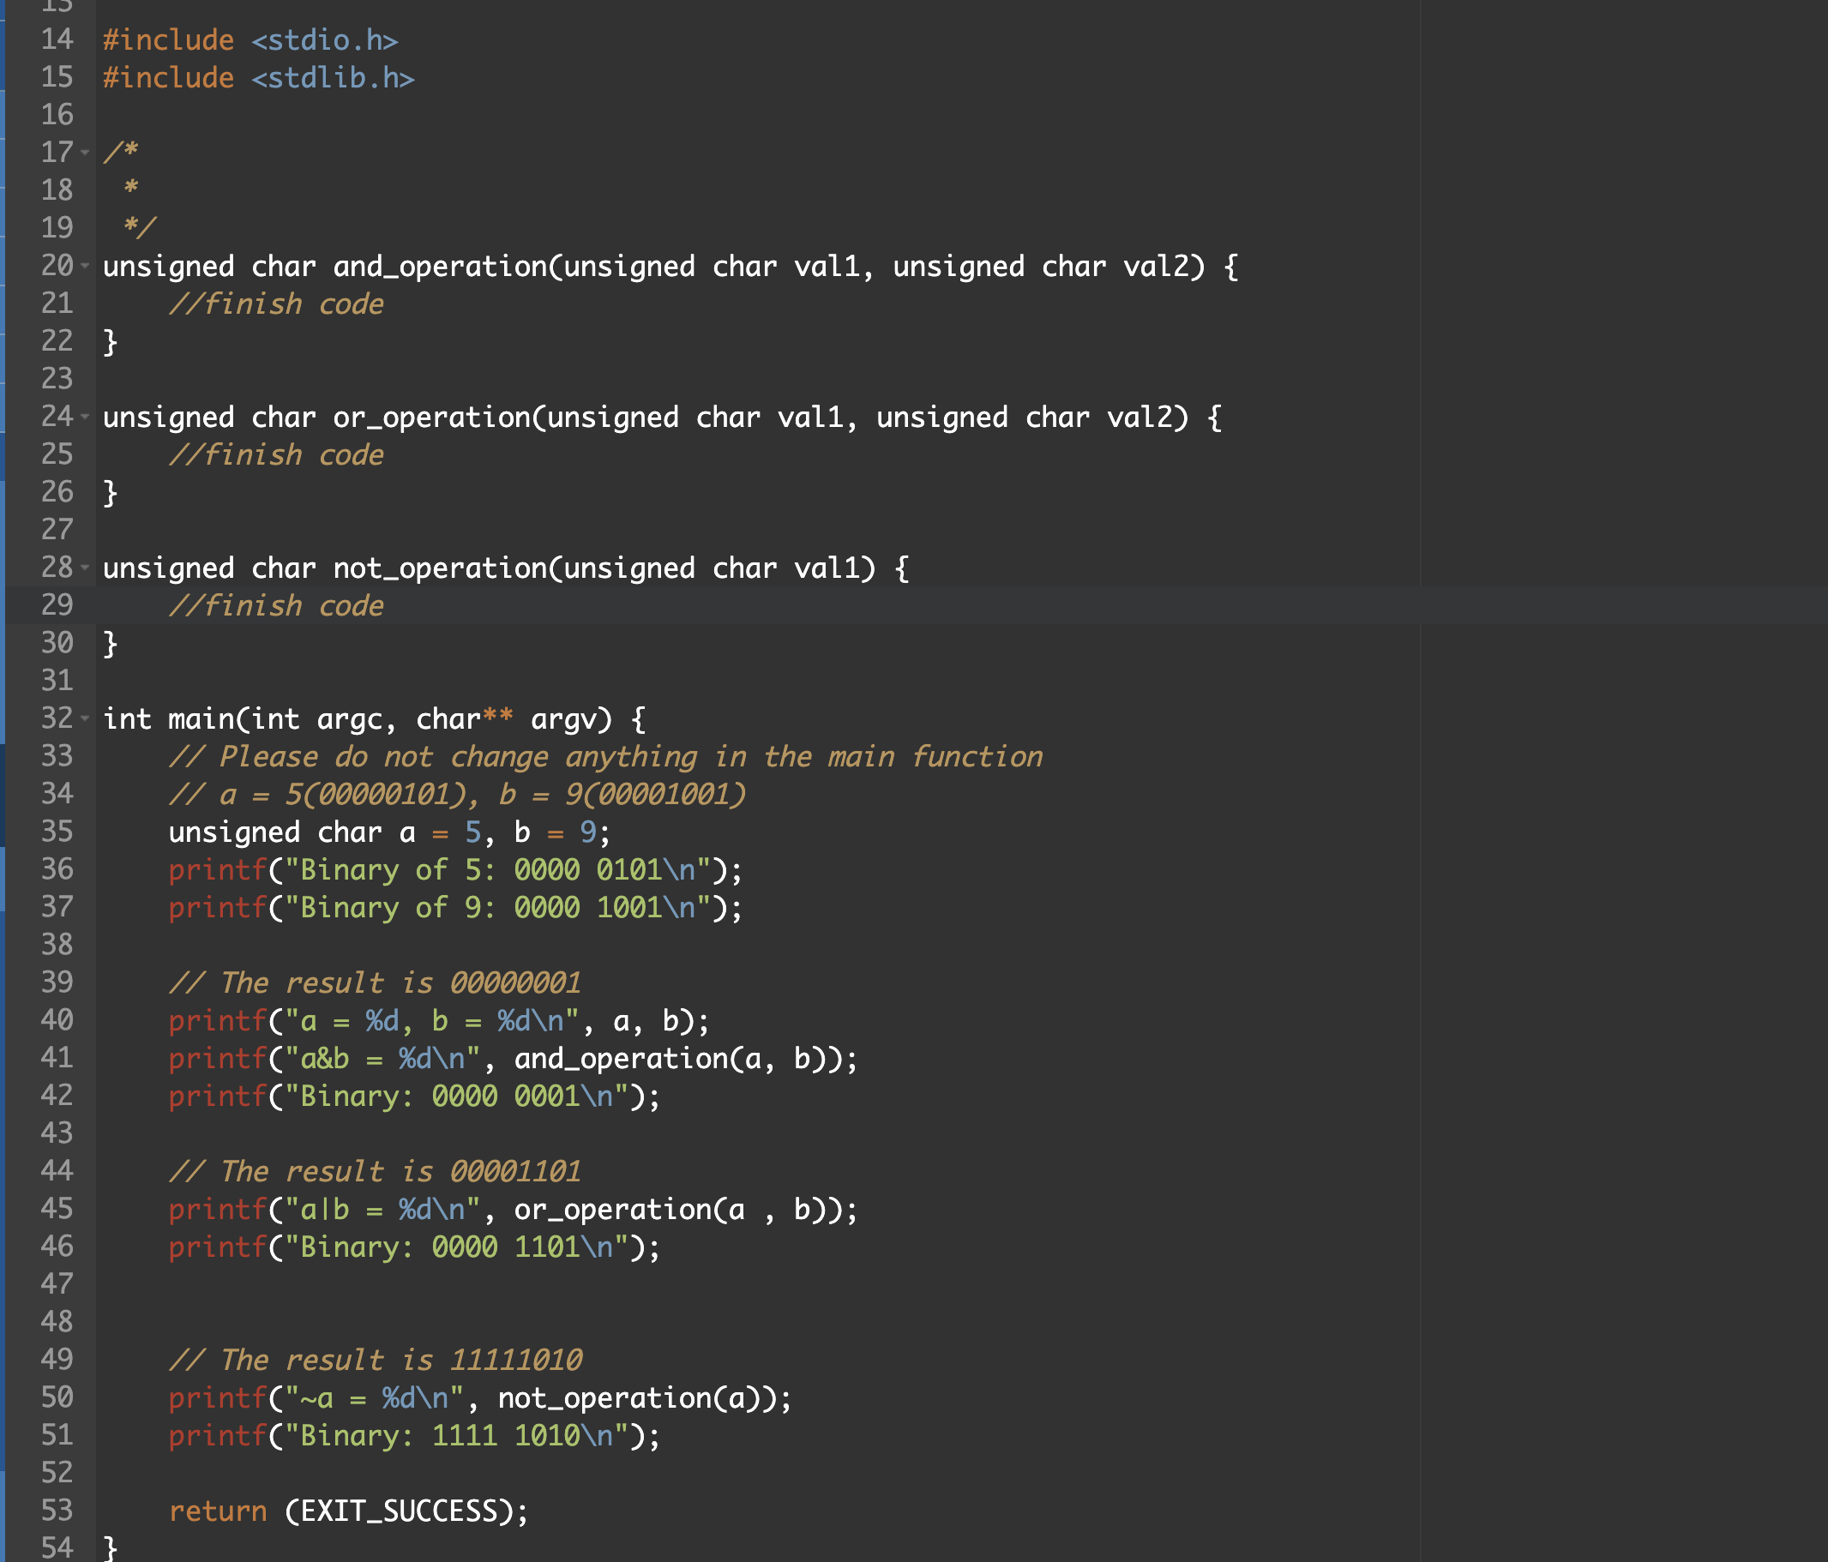Screen dimensions: 1828x1562
Task: Collapse the block comment fold arrow on line 17
Action: coord(83,153)
